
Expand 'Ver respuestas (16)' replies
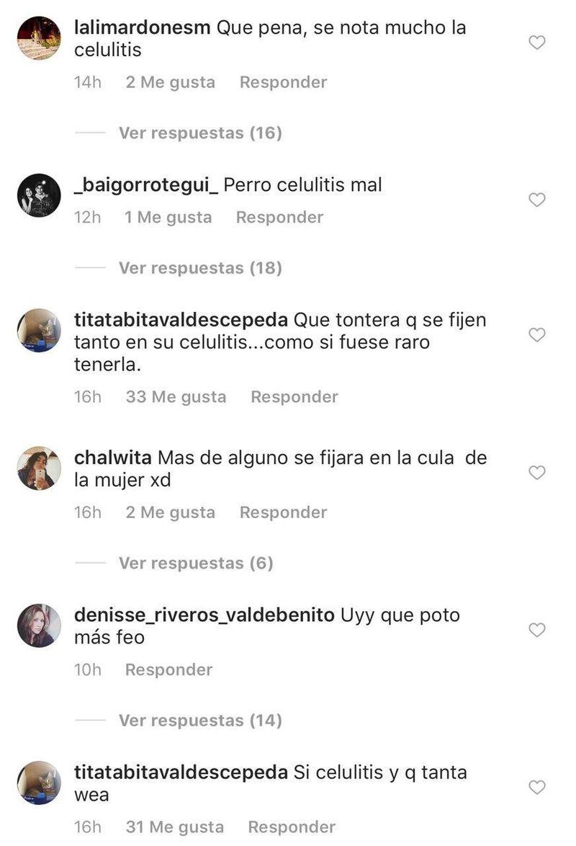point(200,133)
